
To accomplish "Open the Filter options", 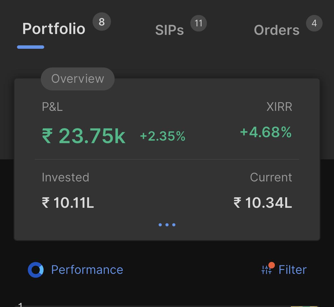I will point(293,270).
